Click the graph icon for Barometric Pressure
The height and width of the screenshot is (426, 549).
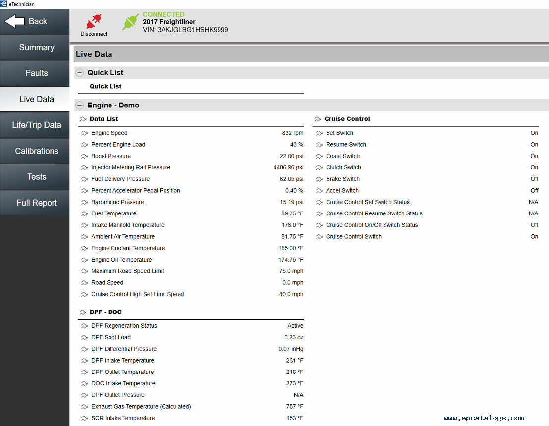coord(84,202)
